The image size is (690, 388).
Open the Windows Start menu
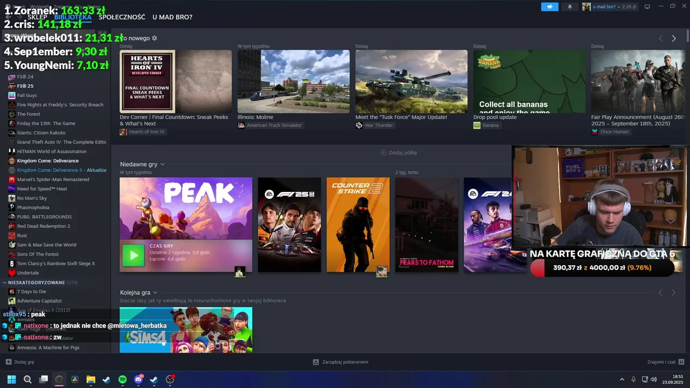click(11, 379)
